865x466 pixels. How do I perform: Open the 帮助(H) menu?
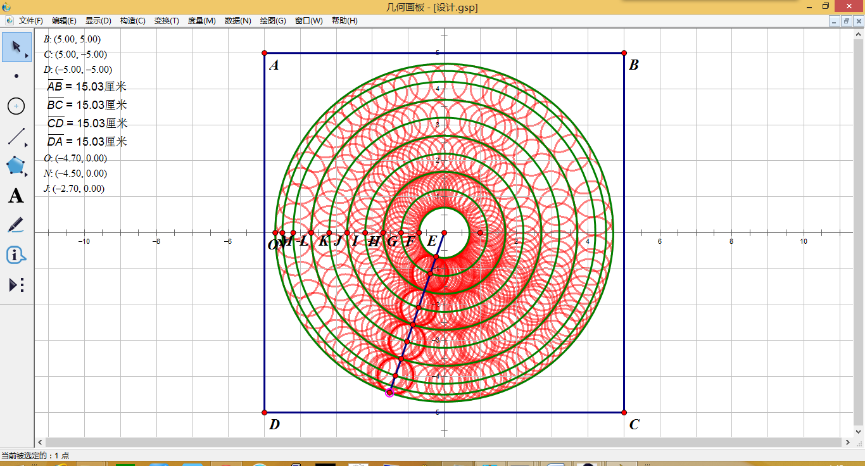coord(344,21)
